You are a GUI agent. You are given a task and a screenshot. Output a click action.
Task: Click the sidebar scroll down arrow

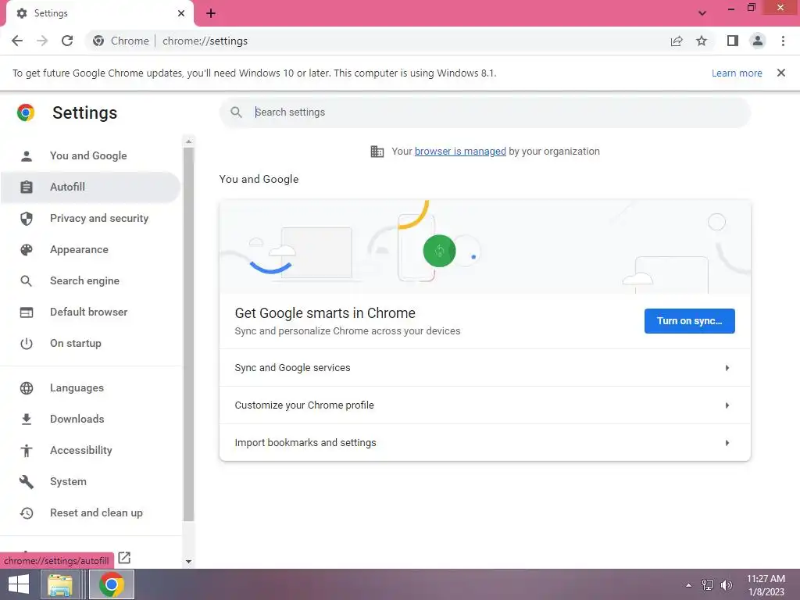point(188,561)
